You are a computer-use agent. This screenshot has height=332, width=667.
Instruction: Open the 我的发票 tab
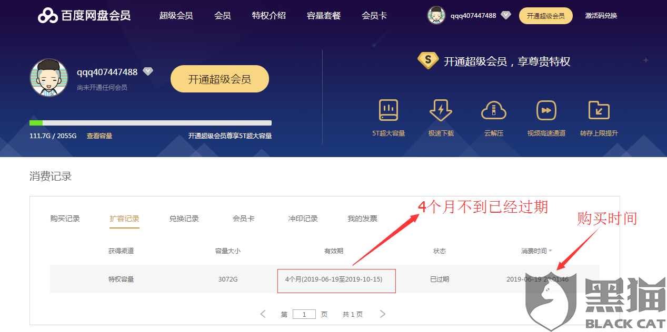tap(362, 219)
